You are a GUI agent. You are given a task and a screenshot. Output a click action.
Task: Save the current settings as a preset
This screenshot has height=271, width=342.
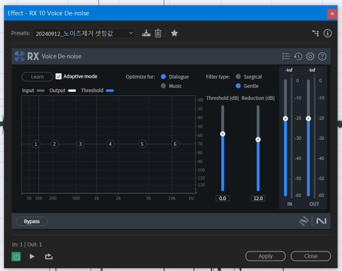pyautogui.click(x=146, y=33)
